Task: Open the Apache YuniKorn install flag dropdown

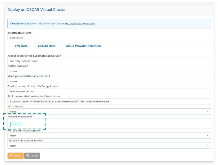Action: [109, 146]
